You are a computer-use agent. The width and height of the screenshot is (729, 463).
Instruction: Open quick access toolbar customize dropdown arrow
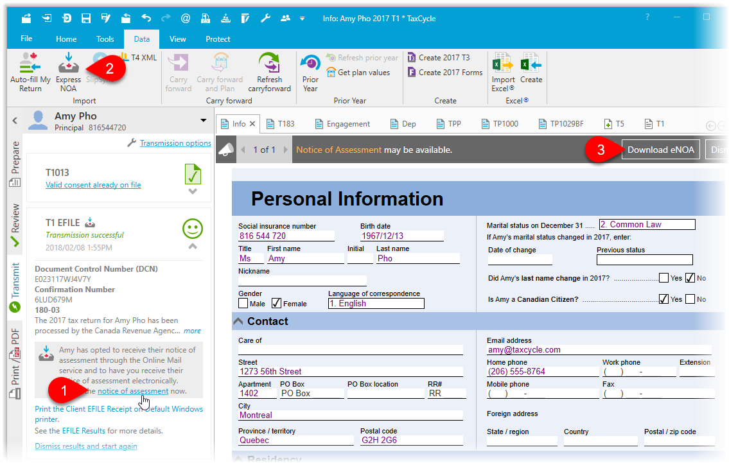(303, 19)
